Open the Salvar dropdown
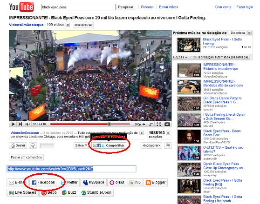This screenshot has width=260, height=204. click(x=81, y=145)
